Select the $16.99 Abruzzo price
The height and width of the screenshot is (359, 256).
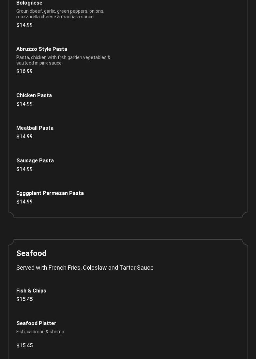[x=24, y=71]
